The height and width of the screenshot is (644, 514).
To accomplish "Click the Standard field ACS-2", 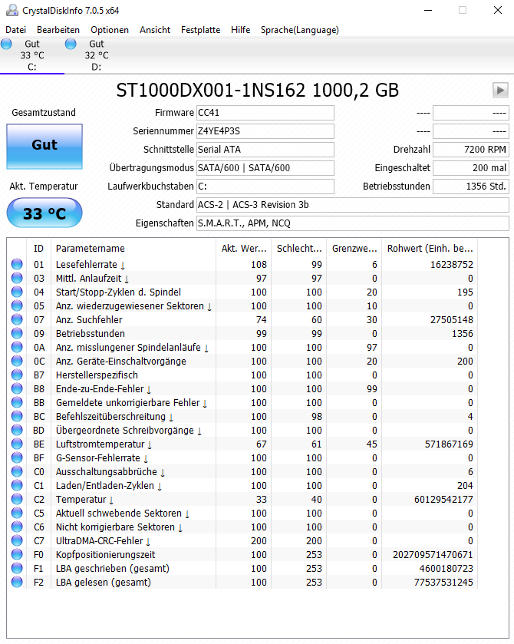I will click(353, 205).
